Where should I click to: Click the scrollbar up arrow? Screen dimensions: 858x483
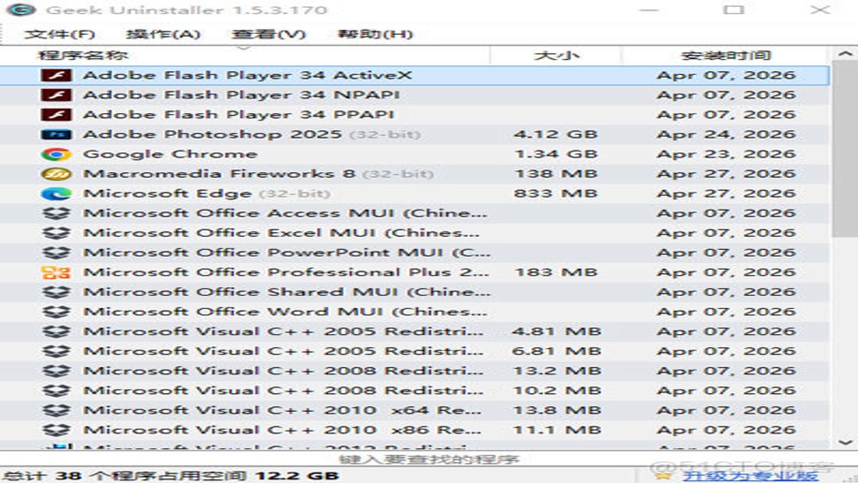point(845,54)
